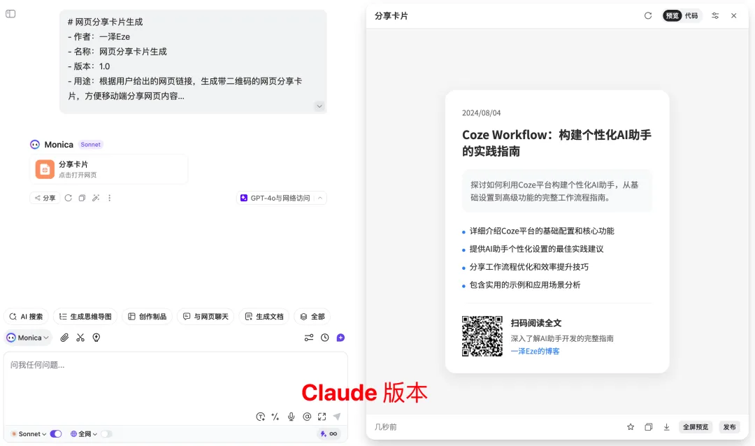Click bullet 提供AI助手个性化设置的最佳实践建议
Screen dimensions: 755x446
click(x=536, y=249)
